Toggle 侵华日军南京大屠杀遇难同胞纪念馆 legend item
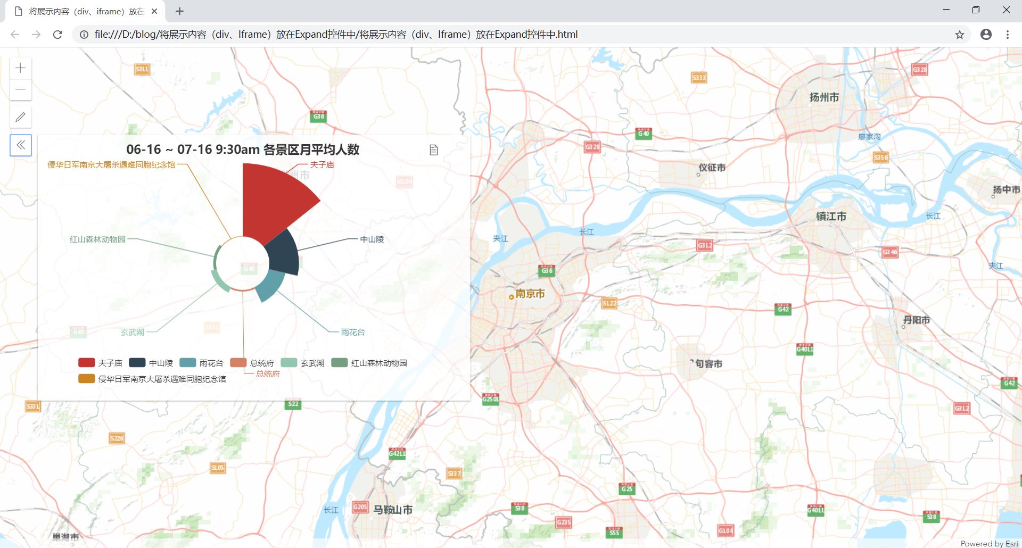This screenshot has height=548, width=1022. pyautogui.click(x=152, y=379)
